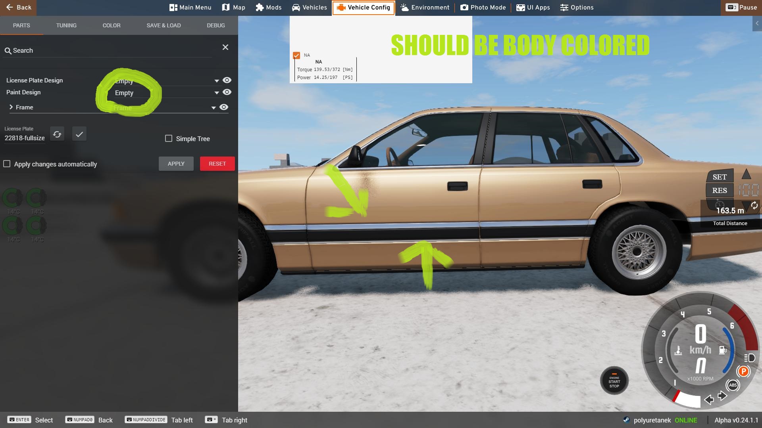Expand the Frame tree item
The height and width of the screenshot is (428, 762).
click(11, 107)
